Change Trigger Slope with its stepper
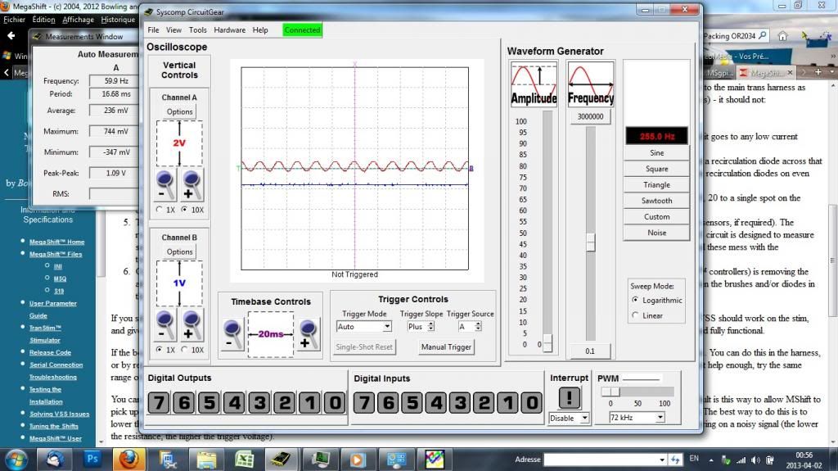 (x=430, y=327)
